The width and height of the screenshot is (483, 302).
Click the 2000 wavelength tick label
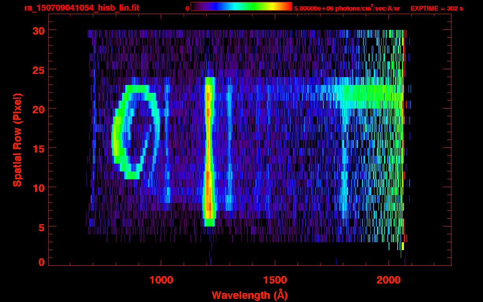pos(389,280)
